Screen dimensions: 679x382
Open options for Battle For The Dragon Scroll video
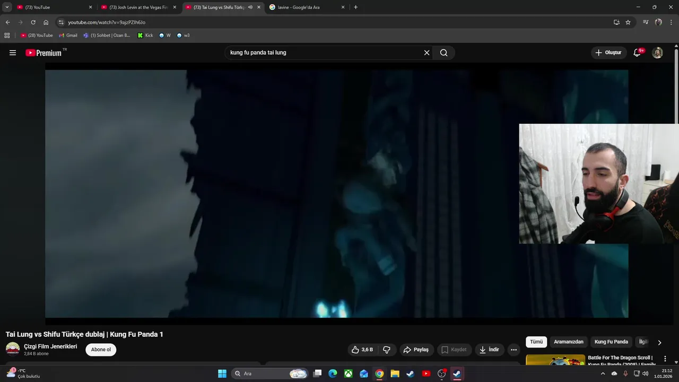(x=665, y=359)
